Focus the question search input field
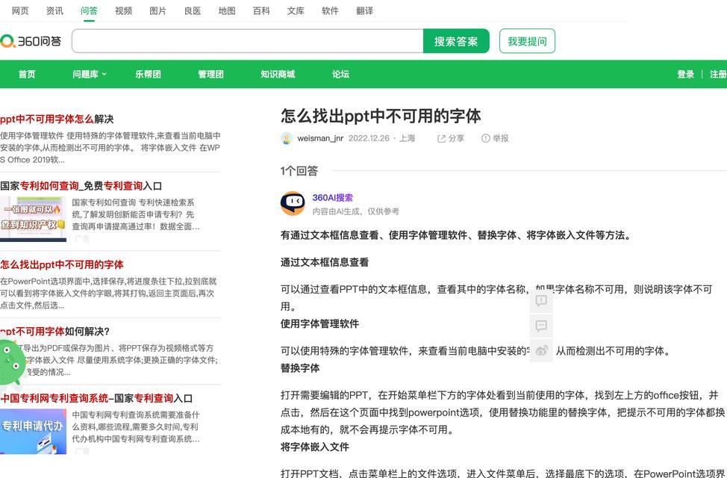The height and width of the screenshot is (478, 727). [248, 41]
